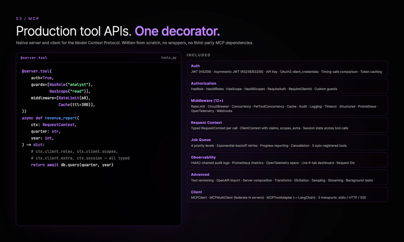The width and height of the screenshot is (404, 242).
Task: Click the "MCPClient · MCPMultiClient" description line
Action: coord(279,197)
